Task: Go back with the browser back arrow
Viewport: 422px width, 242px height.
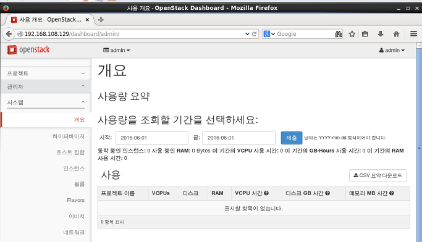Action: click(9, 34)
